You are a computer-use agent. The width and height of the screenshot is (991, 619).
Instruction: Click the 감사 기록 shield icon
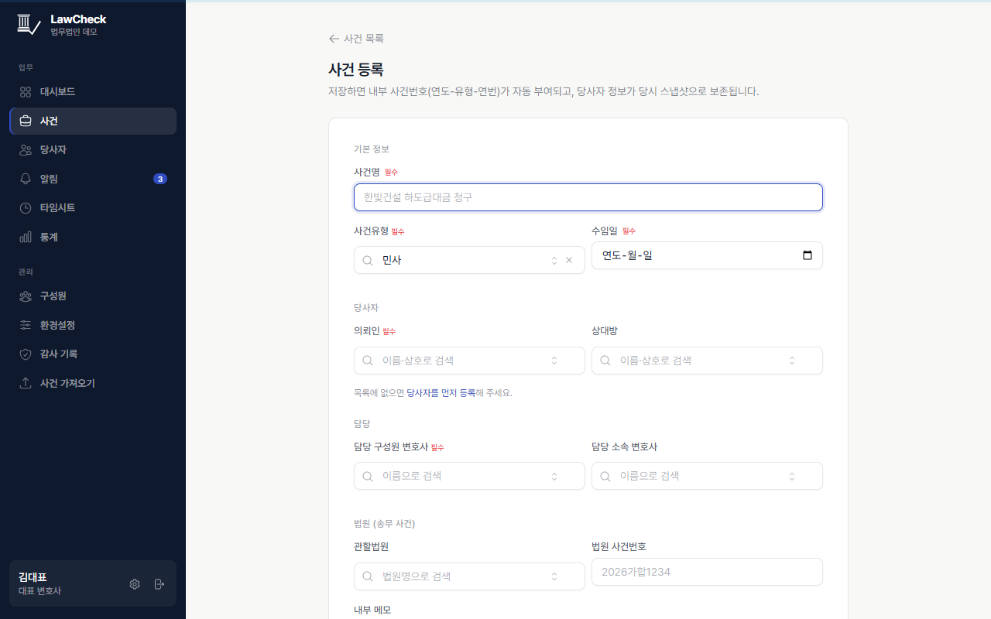(26, 354)
